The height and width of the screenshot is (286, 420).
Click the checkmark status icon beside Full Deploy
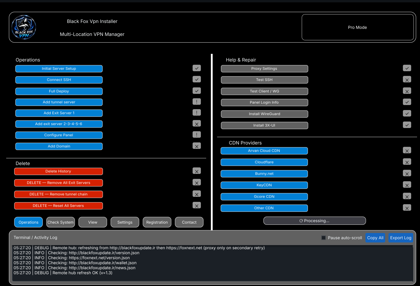tap(197, 91)
